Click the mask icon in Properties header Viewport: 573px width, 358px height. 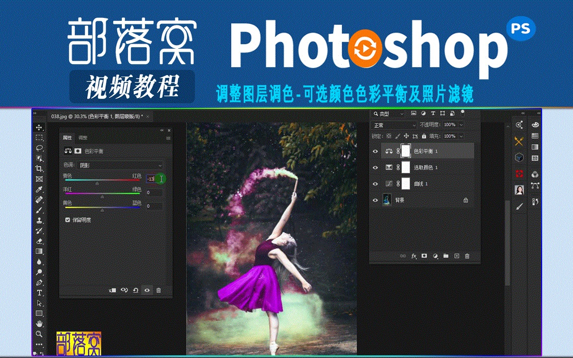coord(78,151)
